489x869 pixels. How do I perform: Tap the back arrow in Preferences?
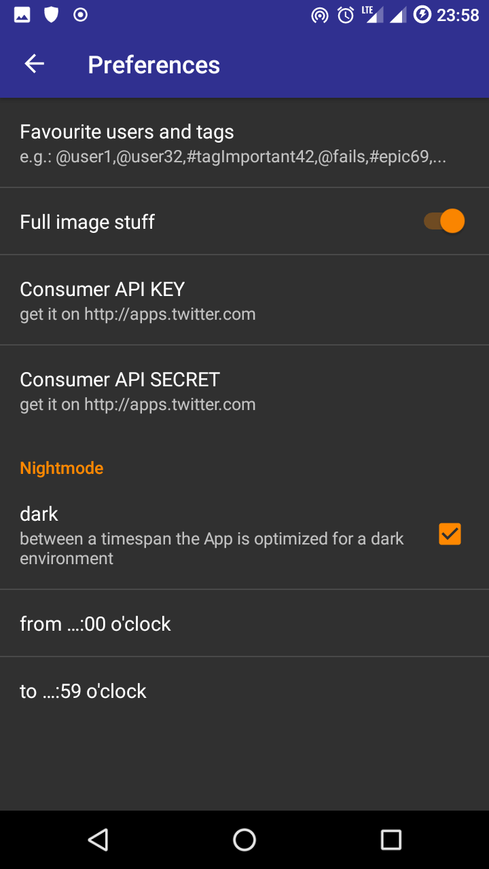coord(34,64)
